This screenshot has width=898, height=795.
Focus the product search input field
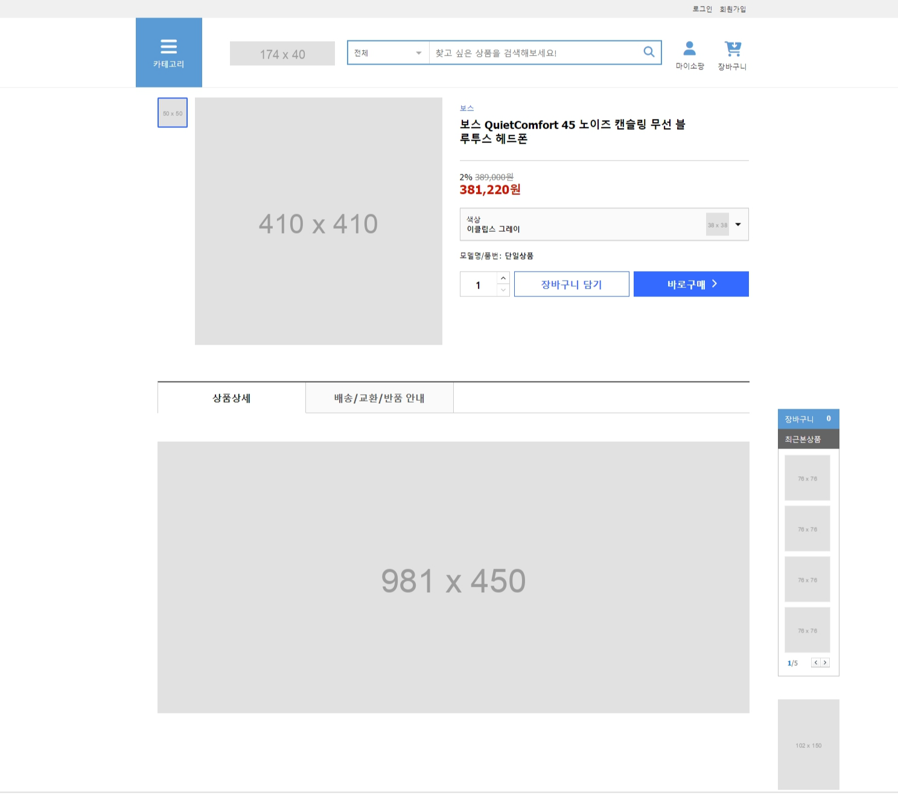pyautogui.click(x=534, y=53)
